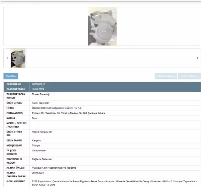Click the Ticaret Bakanlığı value
This screenshot has height=187, width=201.
pos(41,94)
